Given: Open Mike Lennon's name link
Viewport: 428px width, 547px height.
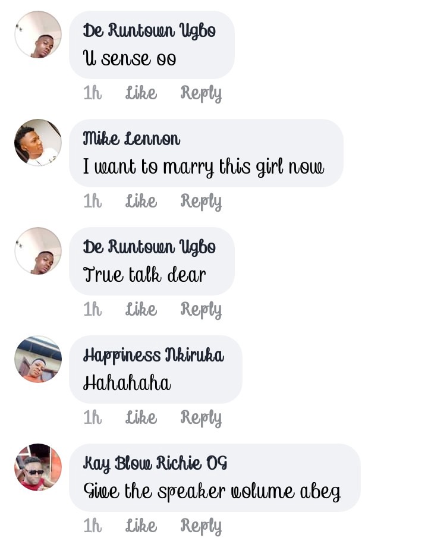Looking at the screenshot, I should 131,139.
